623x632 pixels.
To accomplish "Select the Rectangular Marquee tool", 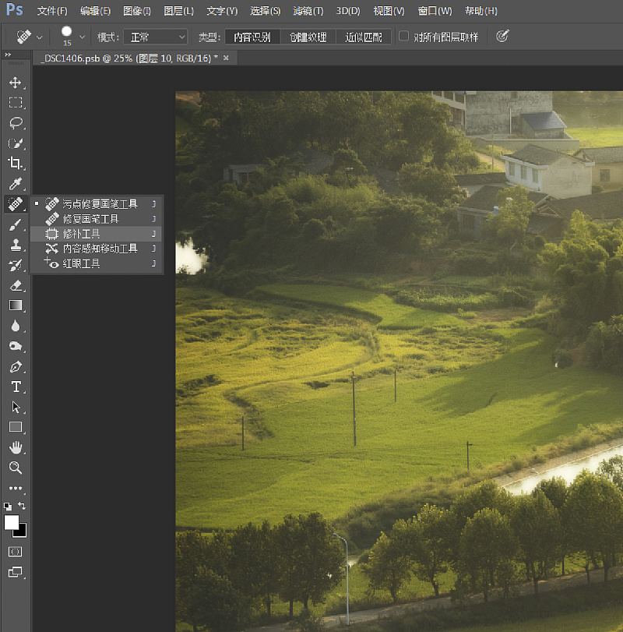I will coord(16,102).
